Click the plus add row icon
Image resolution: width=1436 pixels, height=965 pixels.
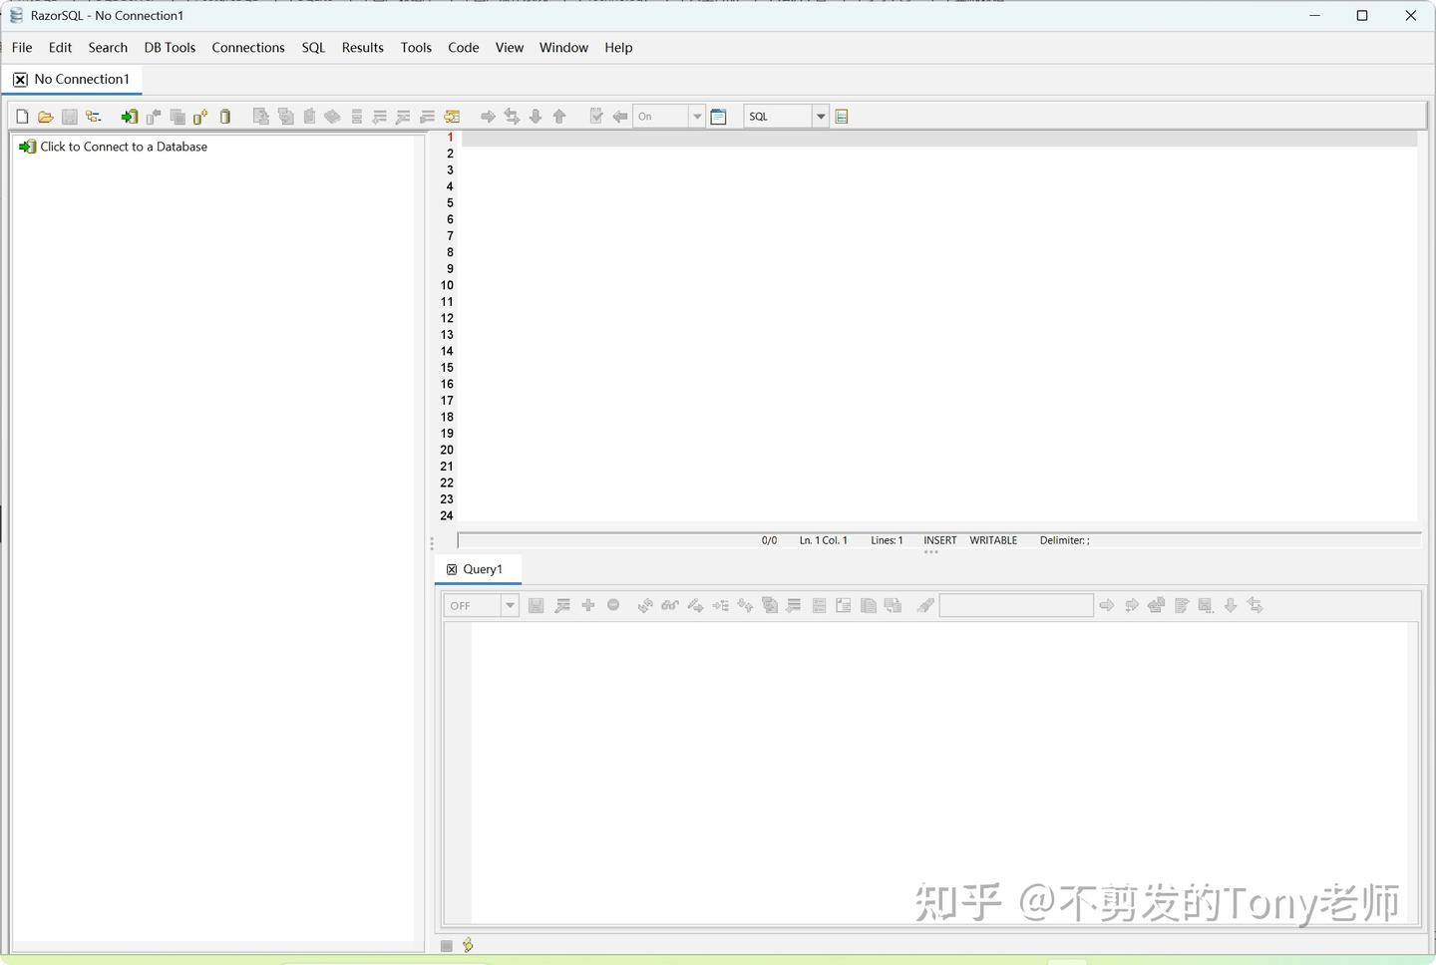(x=588, y=605)
